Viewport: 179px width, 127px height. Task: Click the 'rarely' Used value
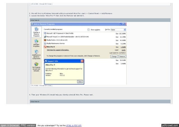(123, 50)
